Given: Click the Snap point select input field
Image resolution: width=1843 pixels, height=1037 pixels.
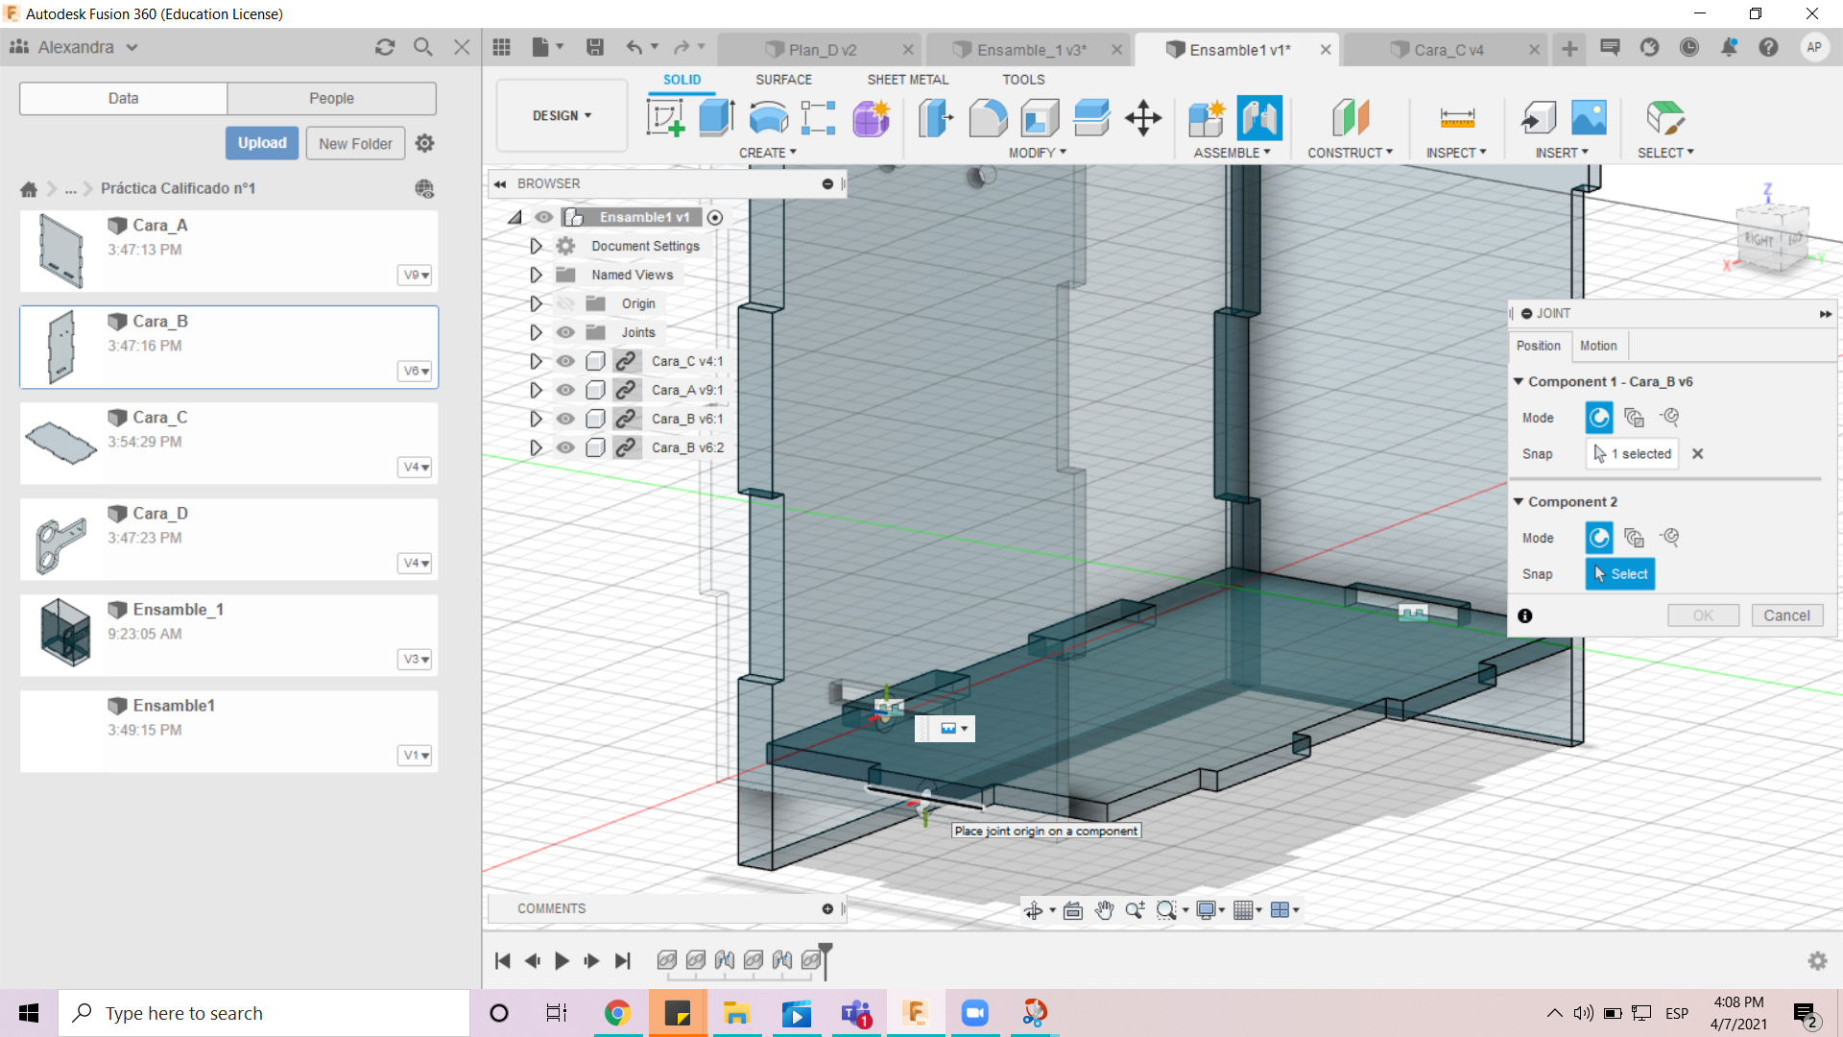Looking at the screenshot, I should [x=1619, y=573].
